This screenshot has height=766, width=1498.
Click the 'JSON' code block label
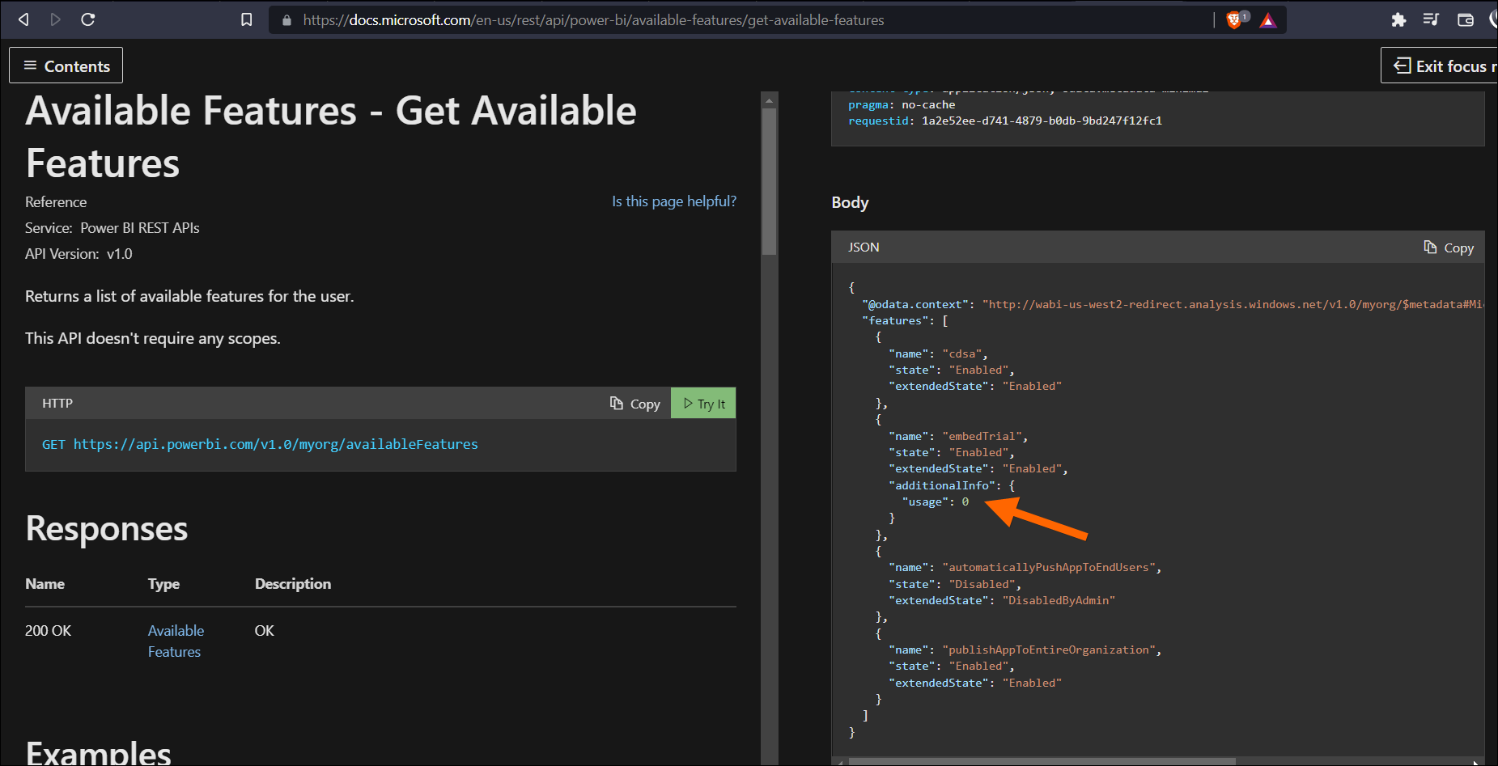pyautogui.click(x=864, y=248)
